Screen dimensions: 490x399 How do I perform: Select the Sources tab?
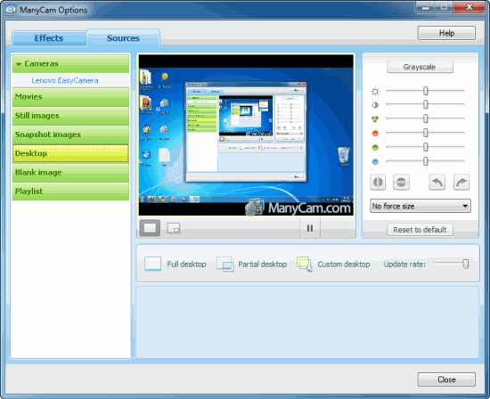click(123, 37)
